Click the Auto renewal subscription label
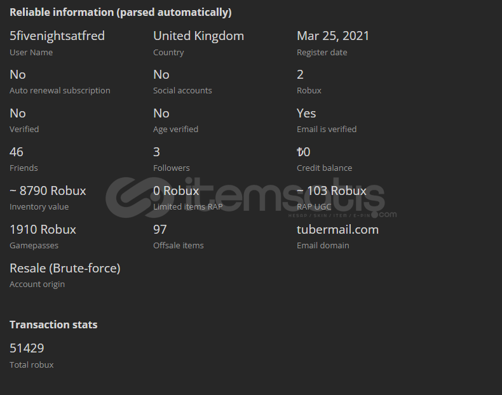502x395 pixels. click(60, 91)
